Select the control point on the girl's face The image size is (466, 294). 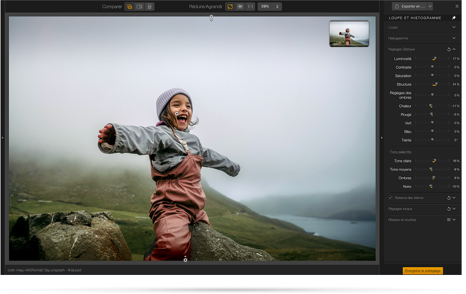[x=177, y=114]
